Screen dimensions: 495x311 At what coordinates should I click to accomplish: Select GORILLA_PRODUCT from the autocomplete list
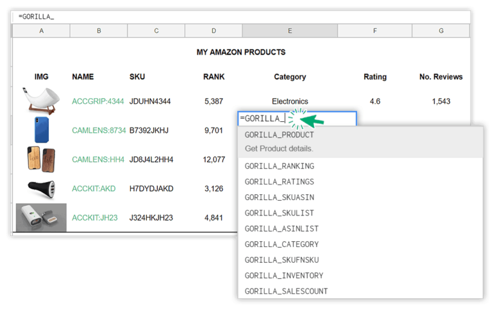(360, 142)
